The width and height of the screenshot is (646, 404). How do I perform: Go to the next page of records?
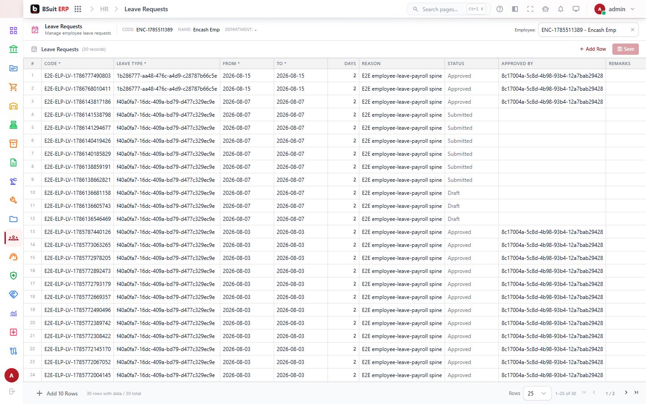(626, 393)
